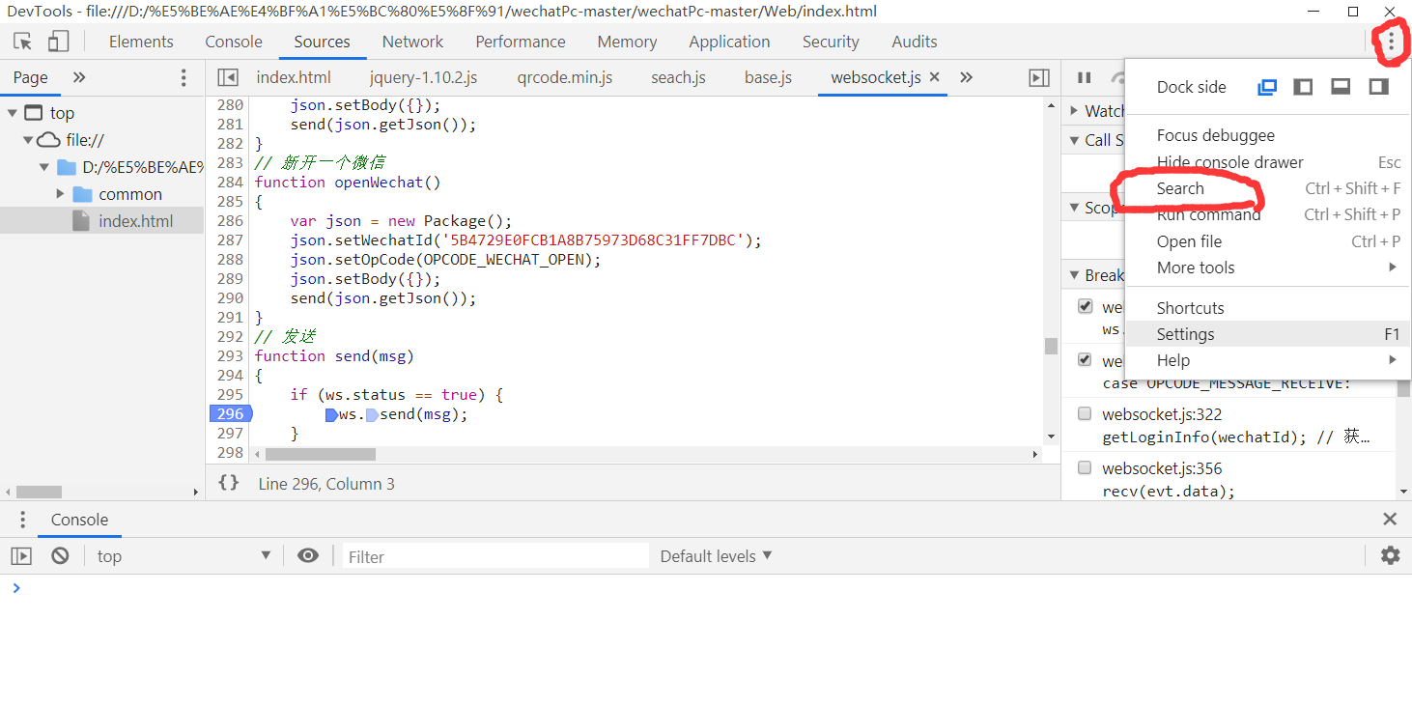This screenshot has width=1412, height=705.
Task: Collapse the top frame tree node
Action: pyautogui.click(x=12, y=113)
